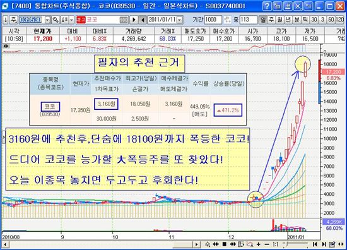Expand the sort order dropdown arrow
The image size is (347, 250).
71,20
